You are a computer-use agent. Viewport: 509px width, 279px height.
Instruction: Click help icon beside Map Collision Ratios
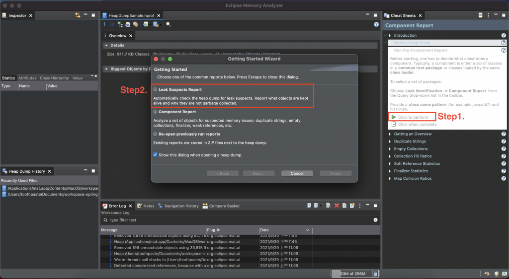[x=504, y=178]
